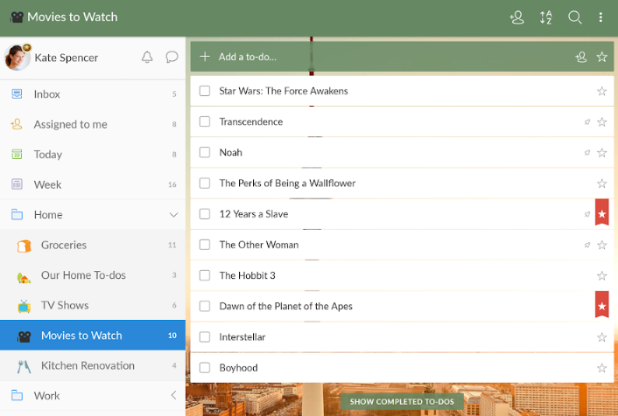
Task: Click the sort A-Z icon
Action: click(546, 17)
